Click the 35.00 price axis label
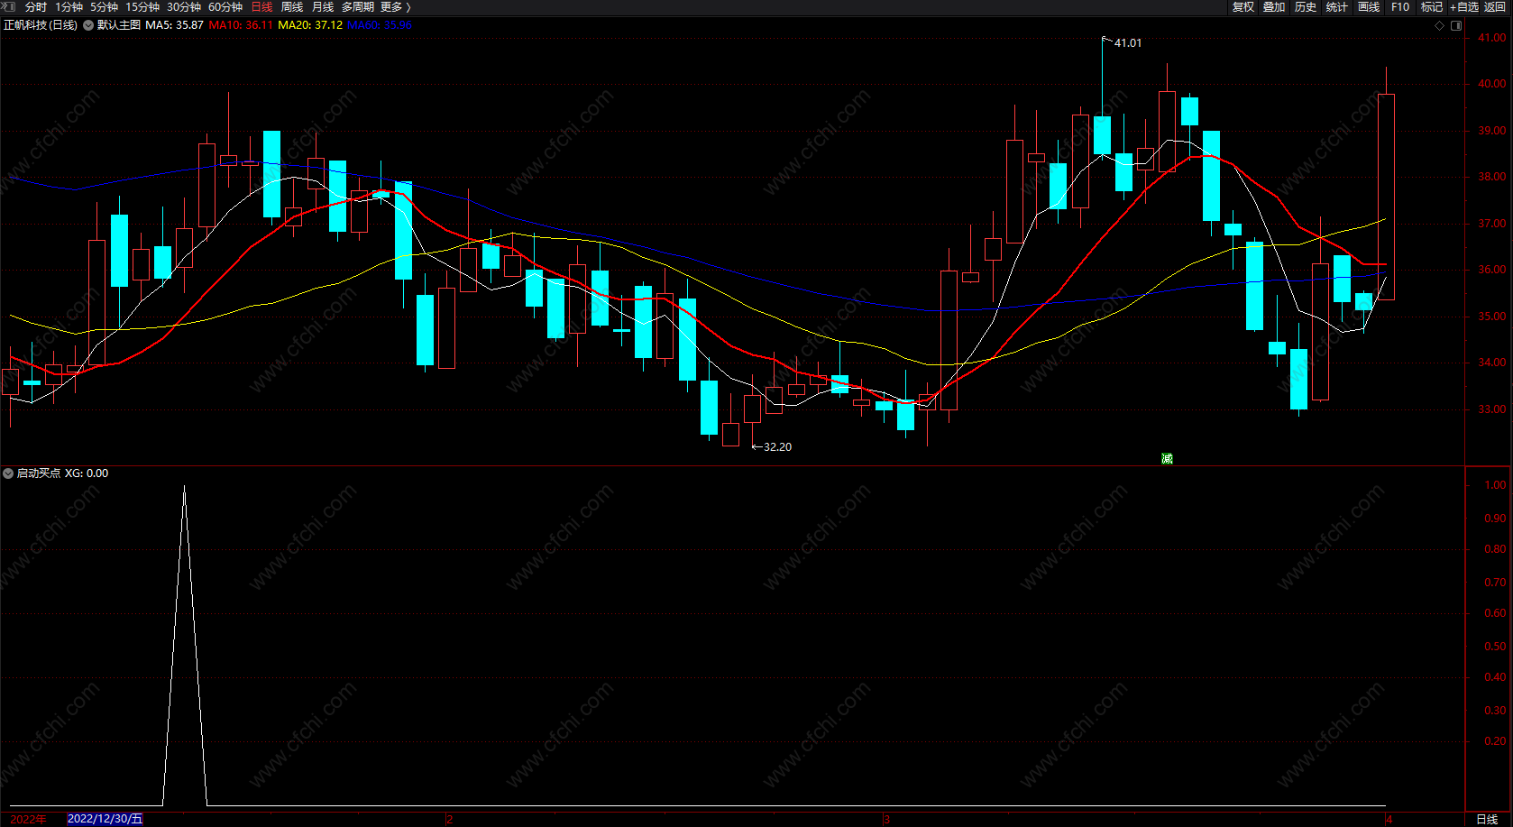The image size is (1513, 827). click(x=1491, y=317)
